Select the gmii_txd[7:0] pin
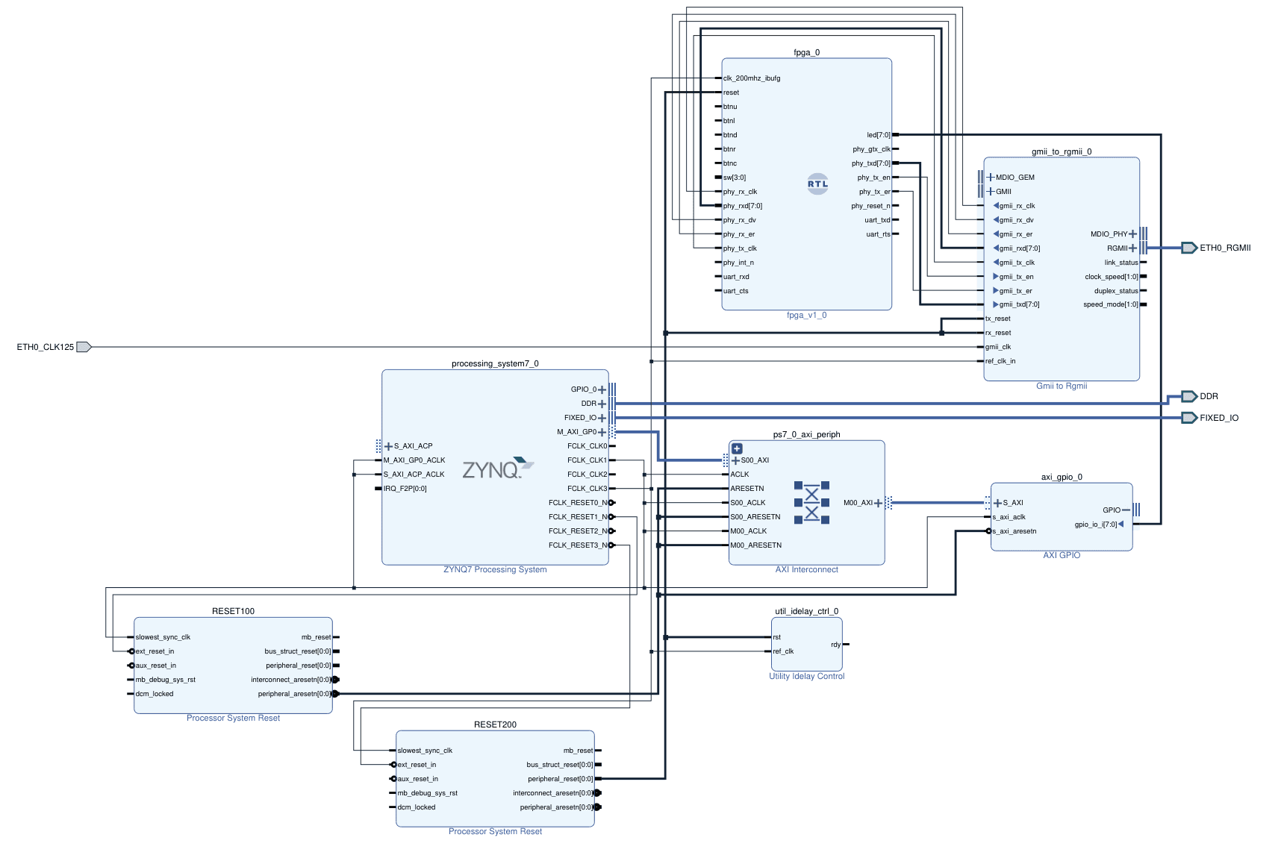 tap(1019, 304)
